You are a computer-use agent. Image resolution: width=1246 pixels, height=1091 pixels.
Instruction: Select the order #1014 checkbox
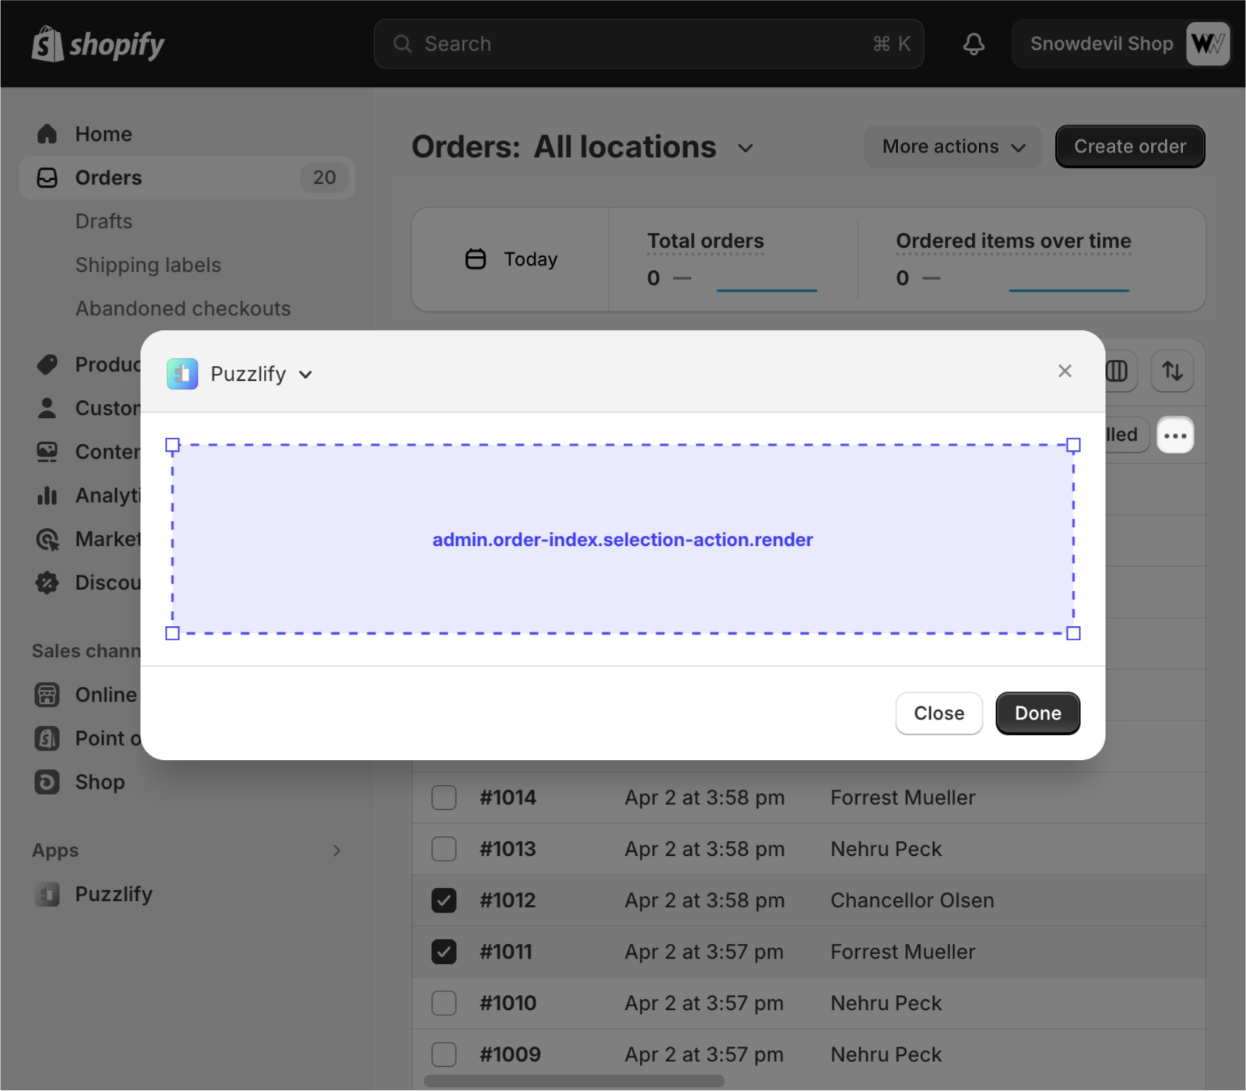click(444, 797)
